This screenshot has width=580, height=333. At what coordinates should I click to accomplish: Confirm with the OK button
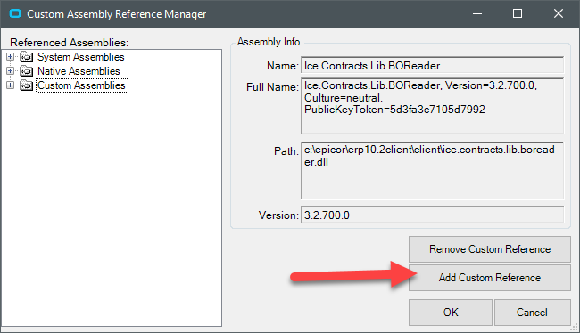click(x=451, y=313)
